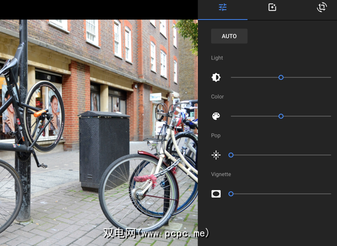Set Light slider to maximum at track's right end

(331, 77)
